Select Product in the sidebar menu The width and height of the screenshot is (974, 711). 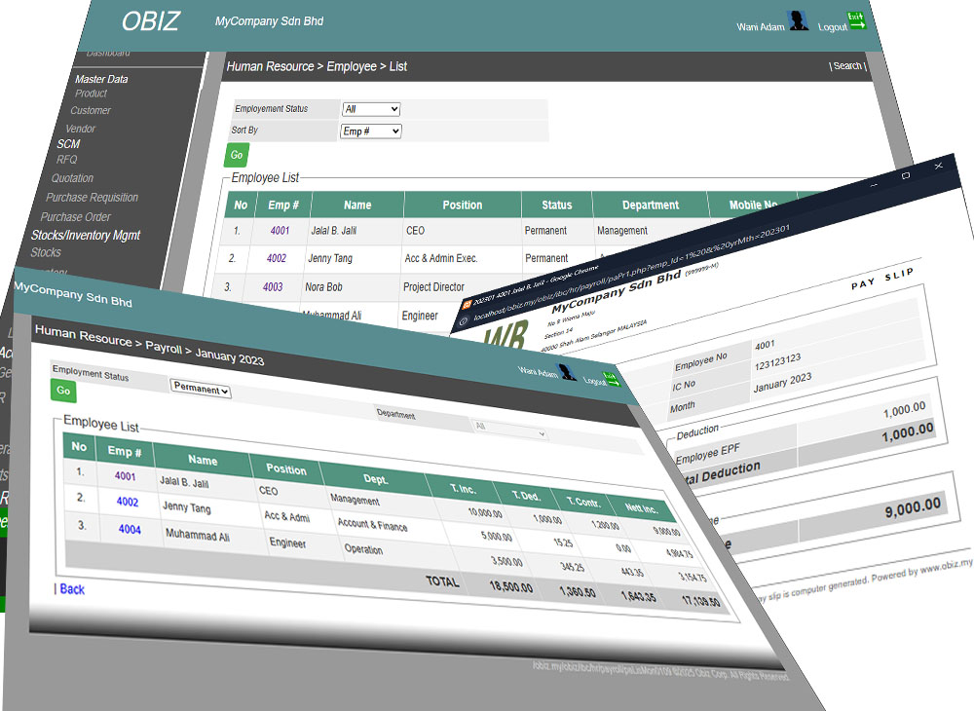pos(91,94)
